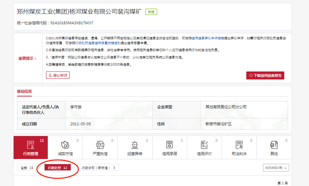Select the 信用评价 icon
This screenshot has width=309, height=186.
(204, 145)
